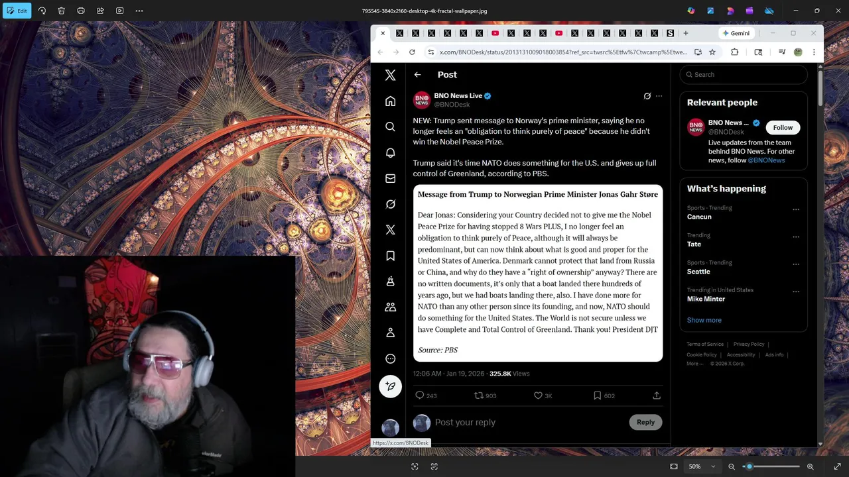Share the post with upload icon
Viewport: 849px width, 477px height.
coord(657,396)
